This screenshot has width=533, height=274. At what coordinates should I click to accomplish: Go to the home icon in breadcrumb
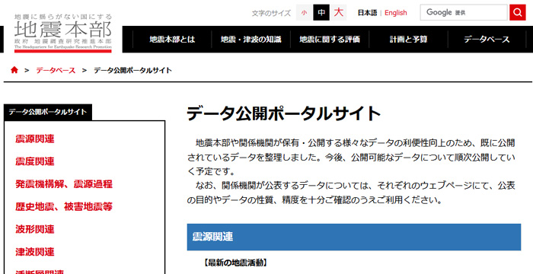tap(14, 70)
